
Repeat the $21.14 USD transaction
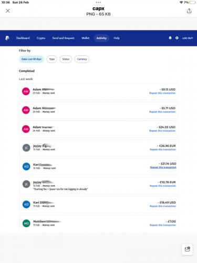[x=163, y=167]
